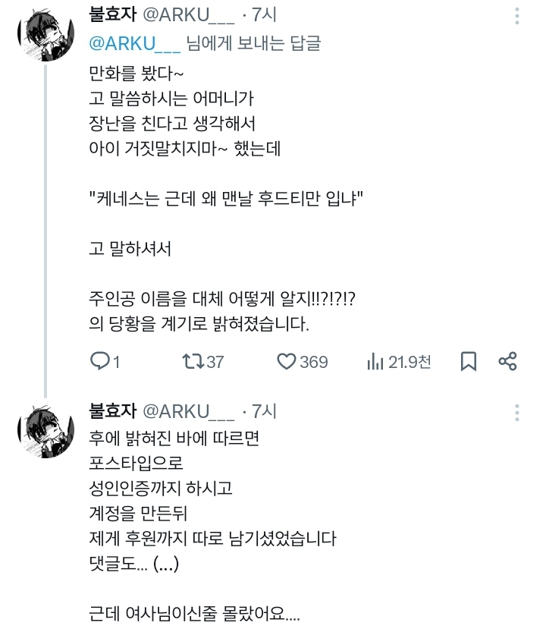Open @ARKU___ mention link in reply line
Viewport: 546px width, 632px height.
click(x=134, y=43)
